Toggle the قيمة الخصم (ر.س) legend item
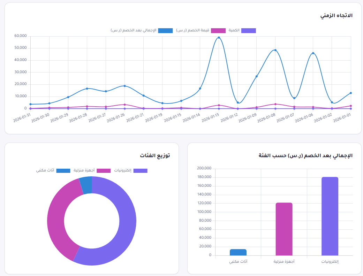 coord(201,31)
